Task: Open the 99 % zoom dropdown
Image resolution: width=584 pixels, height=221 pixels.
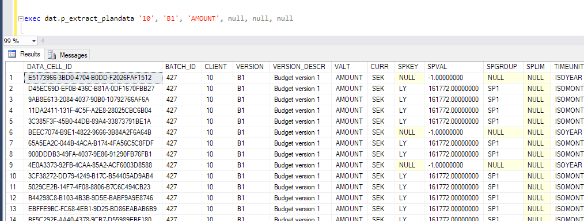Action: pyautogui.click(x=34, y=41)
